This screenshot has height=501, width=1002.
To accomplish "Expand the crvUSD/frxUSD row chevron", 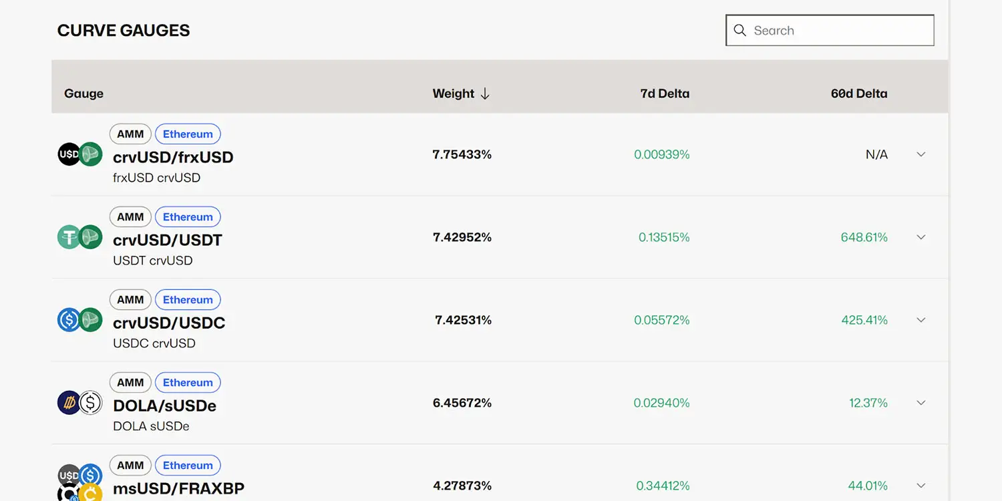I will pyautogui.click(x=921, y=154).
